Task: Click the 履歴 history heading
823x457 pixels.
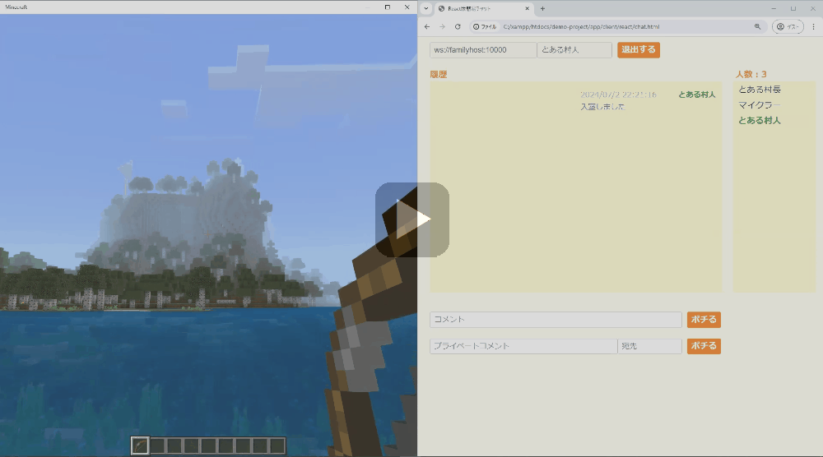Action: coord(439,75)
